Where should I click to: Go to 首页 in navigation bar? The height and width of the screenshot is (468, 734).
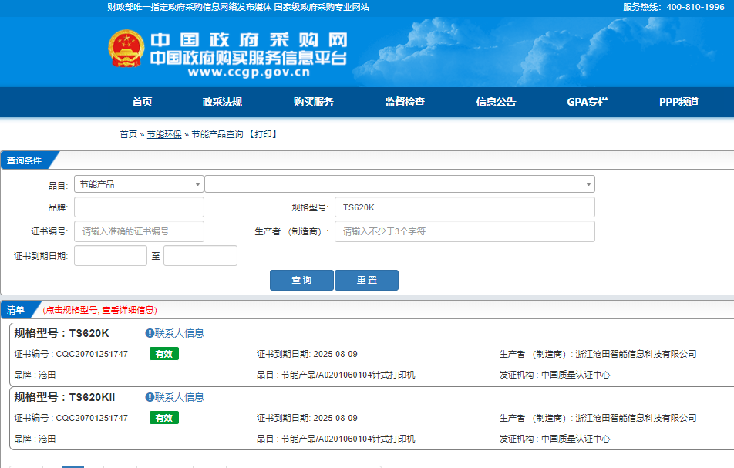[142, 102]
